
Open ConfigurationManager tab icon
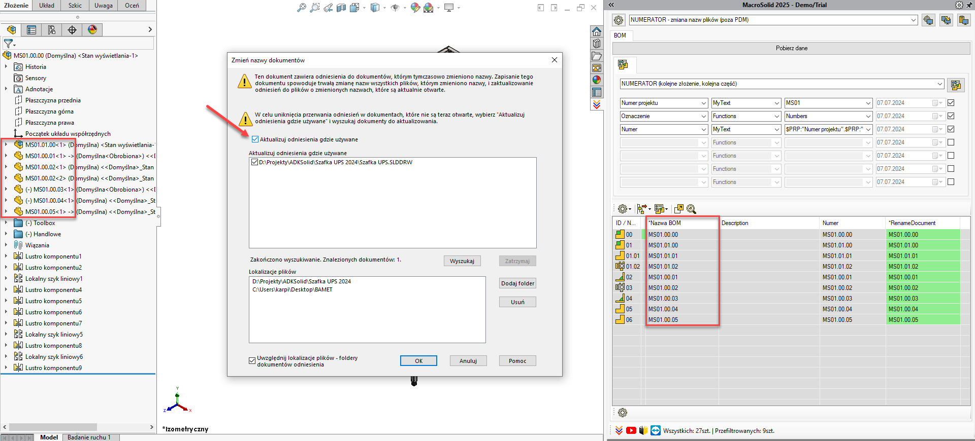pos(52,30)
